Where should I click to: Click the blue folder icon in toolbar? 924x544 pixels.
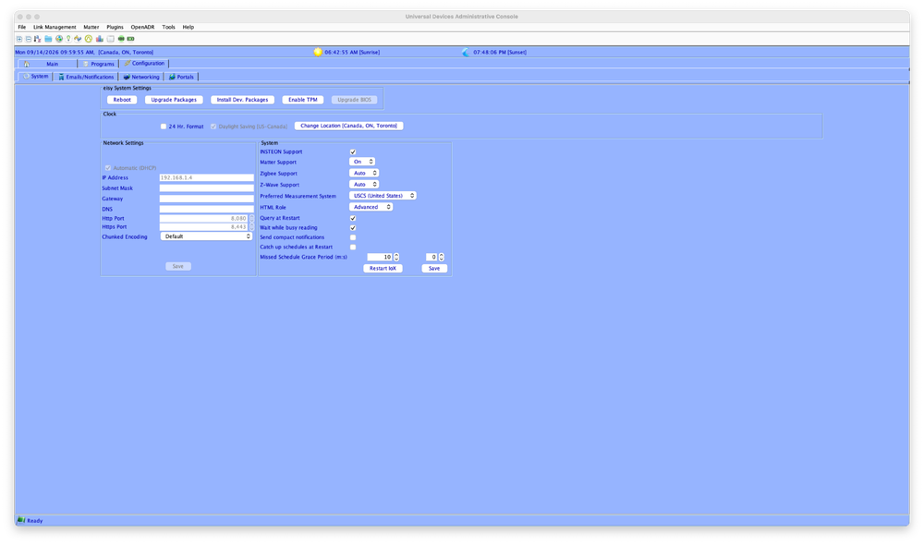click(x=48, y=39)
